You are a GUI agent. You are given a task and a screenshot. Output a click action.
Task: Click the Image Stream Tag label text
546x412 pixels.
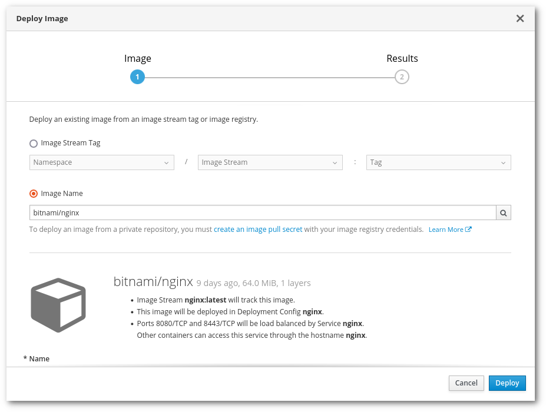[x=71, y=143]
